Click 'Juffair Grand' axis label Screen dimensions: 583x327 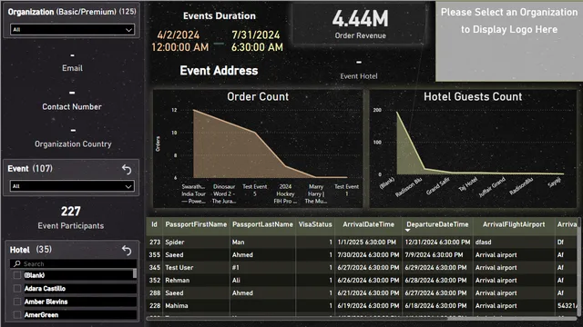[492, 187]
